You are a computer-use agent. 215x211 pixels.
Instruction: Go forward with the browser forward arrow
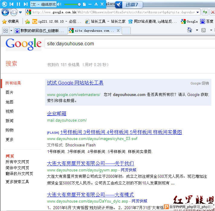(13, 12)
